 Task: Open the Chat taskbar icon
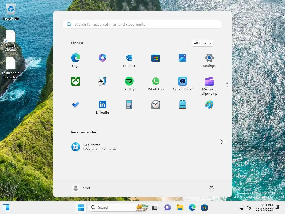point(168,207)
